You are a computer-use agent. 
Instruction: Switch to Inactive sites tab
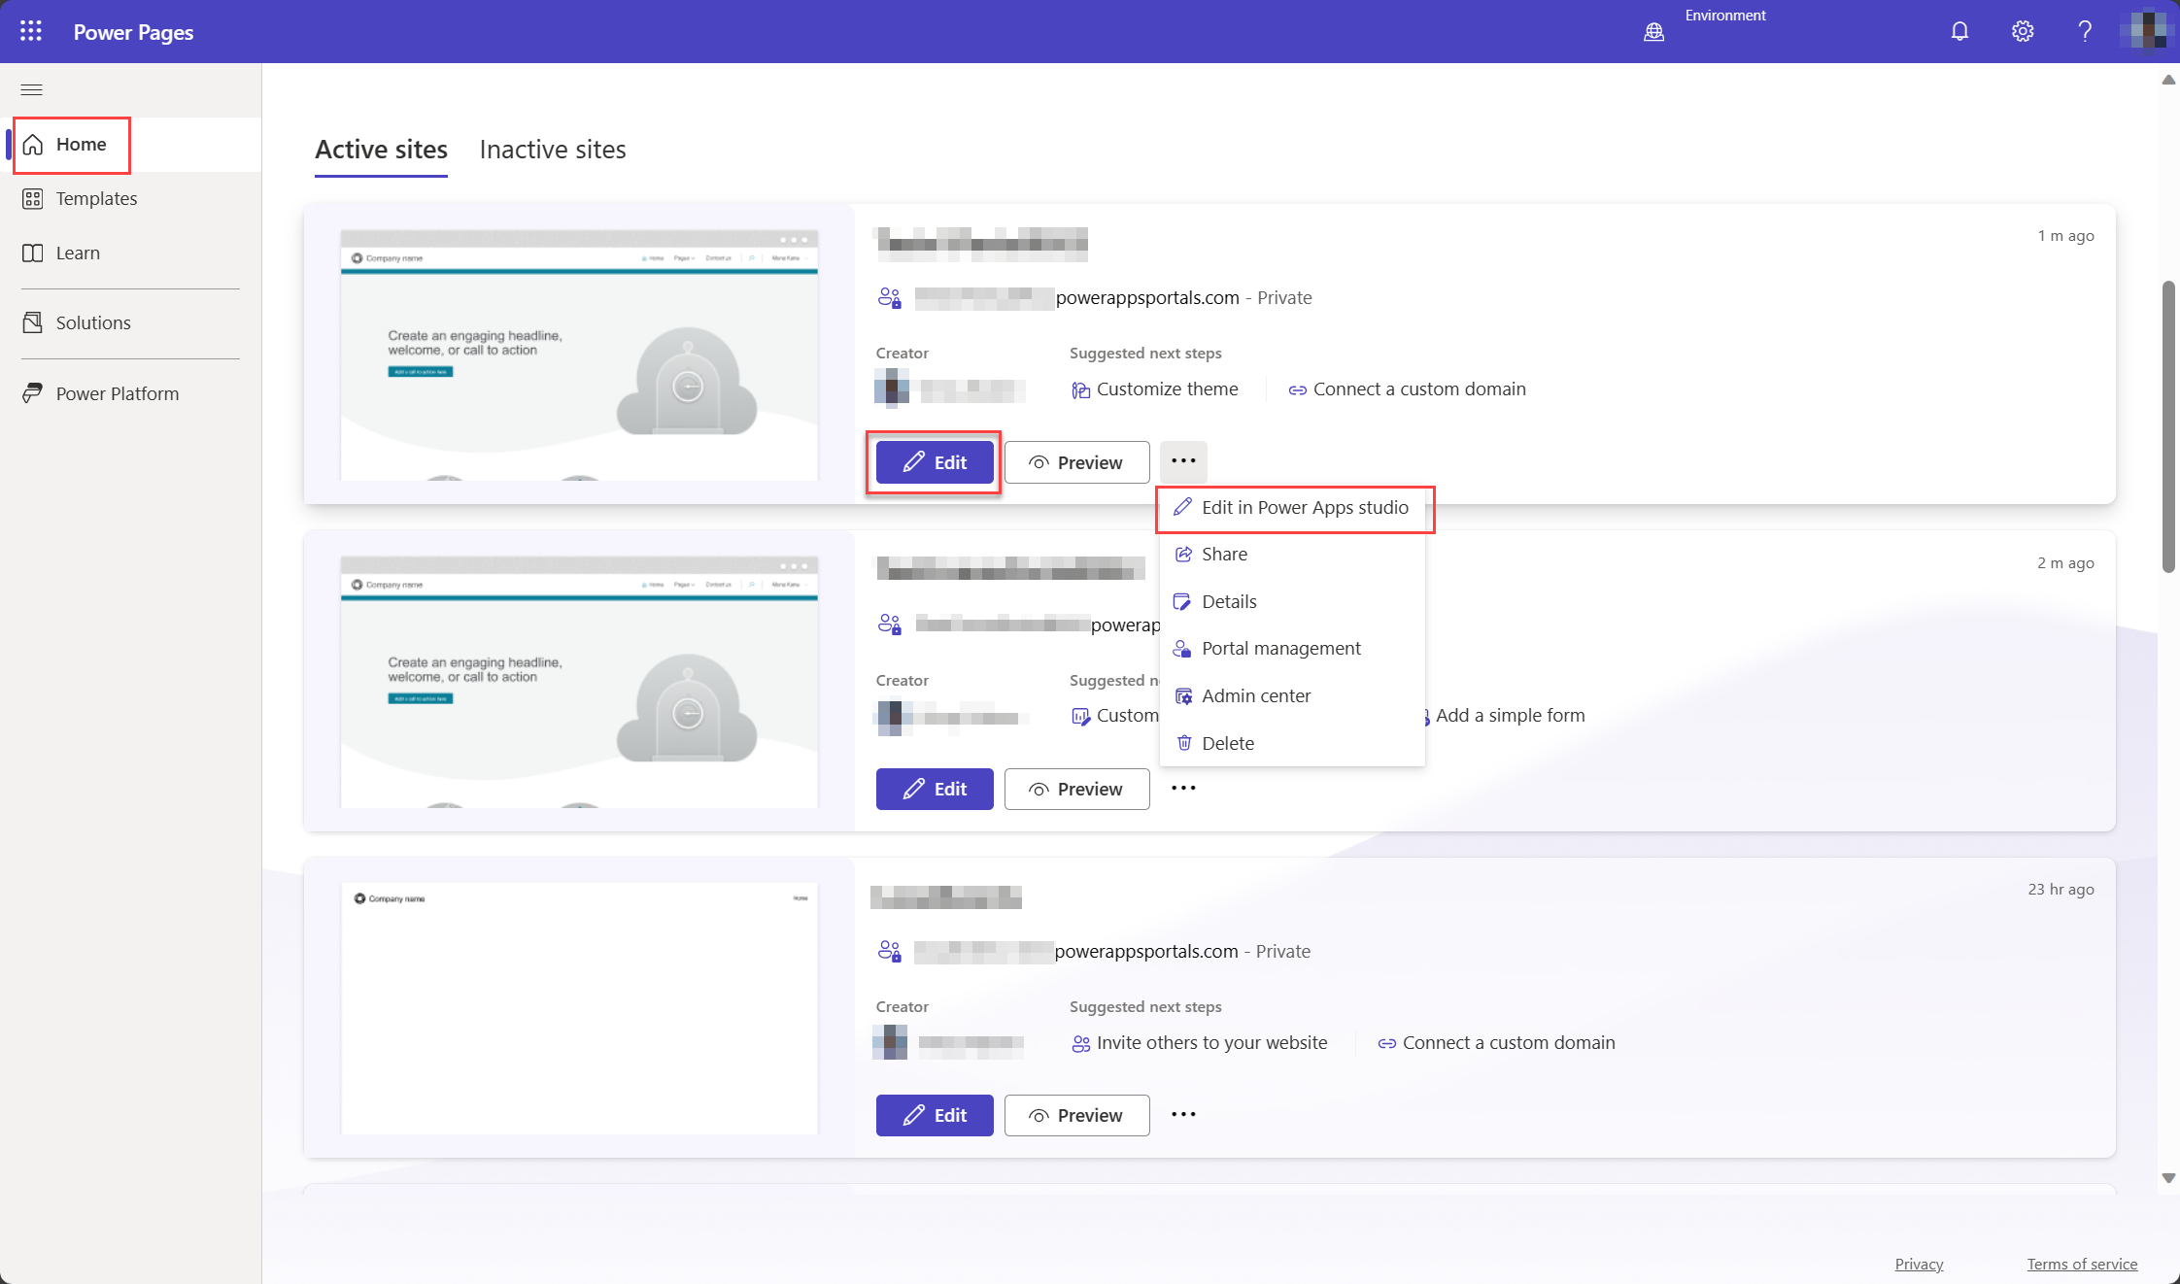(554, 149)
